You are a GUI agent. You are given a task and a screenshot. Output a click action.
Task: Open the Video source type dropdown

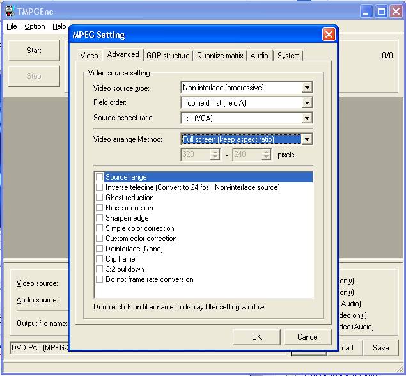(x=307, y=88)
